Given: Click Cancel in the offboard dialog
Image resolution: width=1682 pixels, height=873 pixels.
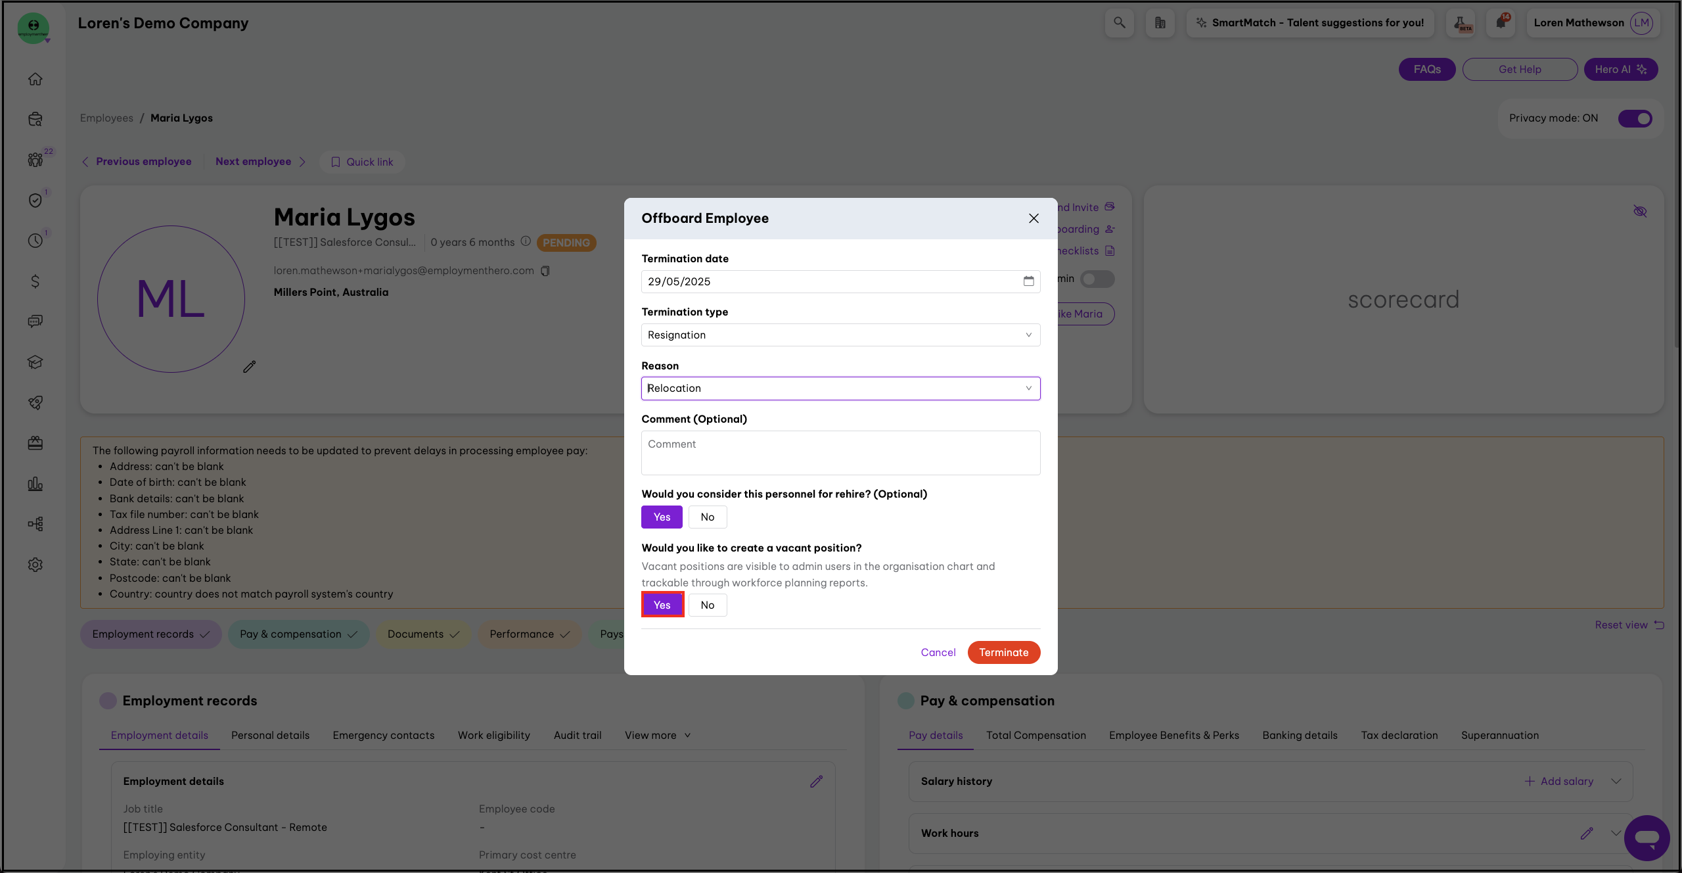Looking at the screenshot, I should click(x=938, y=652).
